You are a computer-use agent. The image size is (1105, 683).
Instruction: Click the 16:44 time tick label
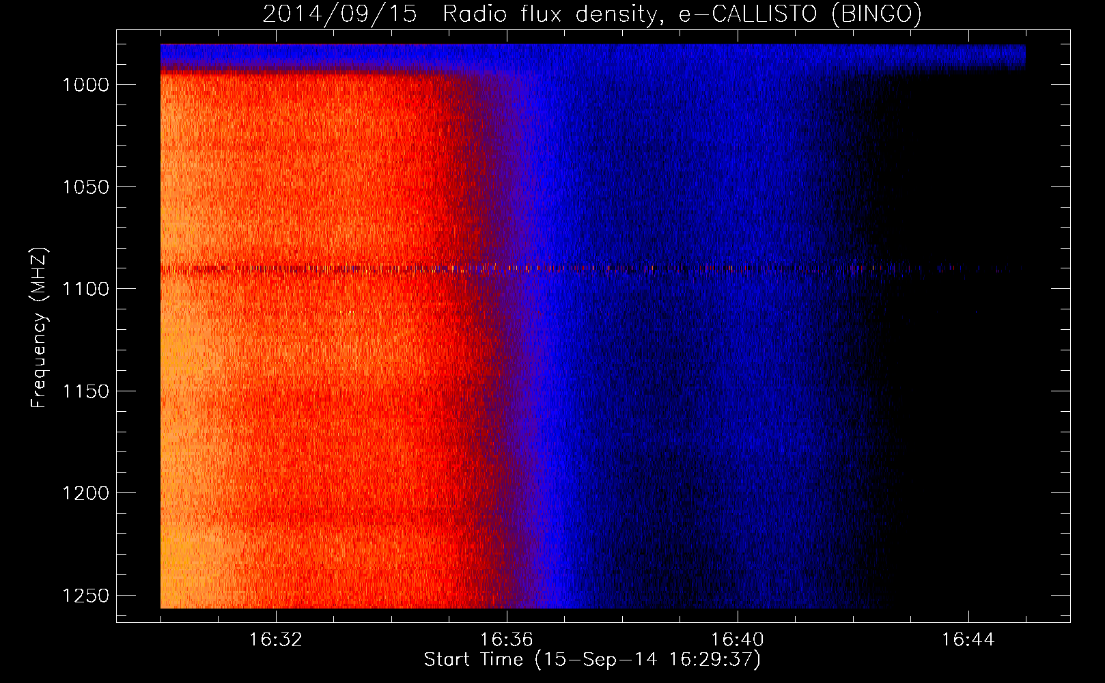968,640
